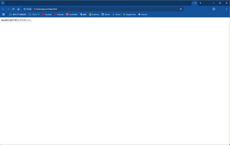Open the 翻訳 translate bookmark

pos(83,14)
